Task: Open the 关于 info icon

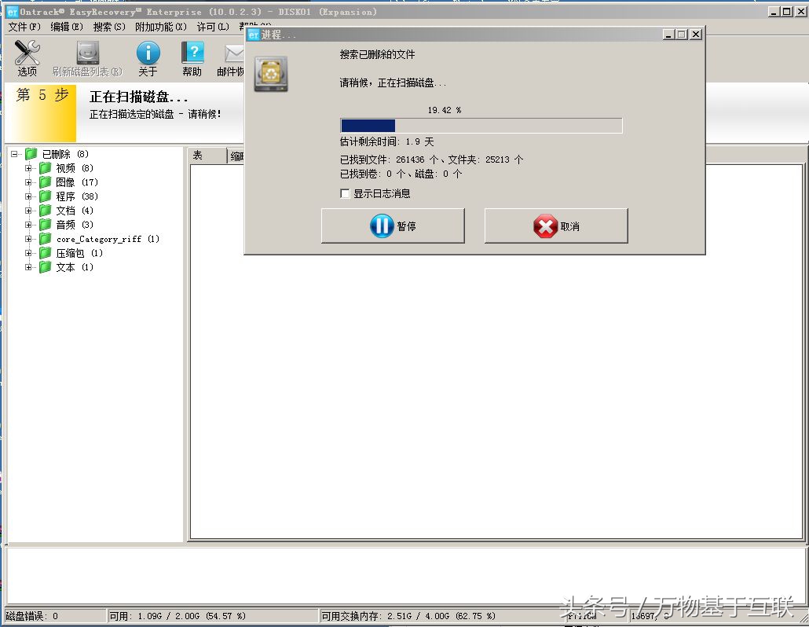Action: coord(148,53)
